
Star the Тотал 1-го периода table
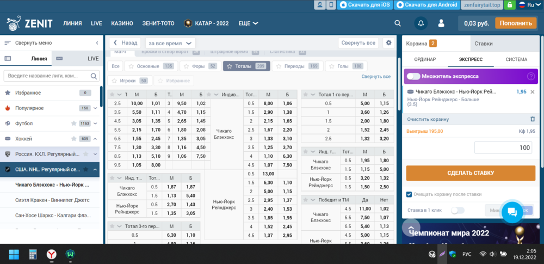(306, 94)
